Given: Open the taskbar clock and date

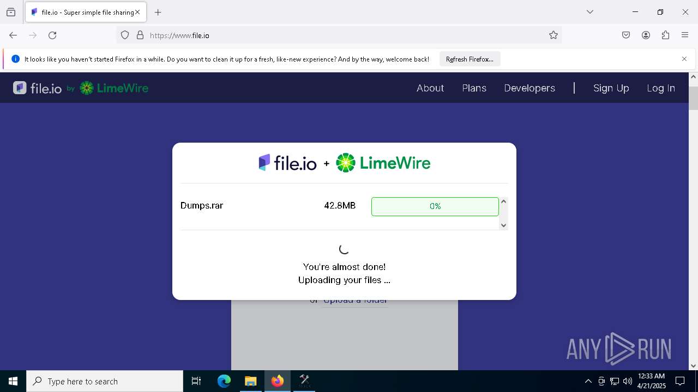Looking at the screenshot, I should pyautogui.click(x=652, y=381).
